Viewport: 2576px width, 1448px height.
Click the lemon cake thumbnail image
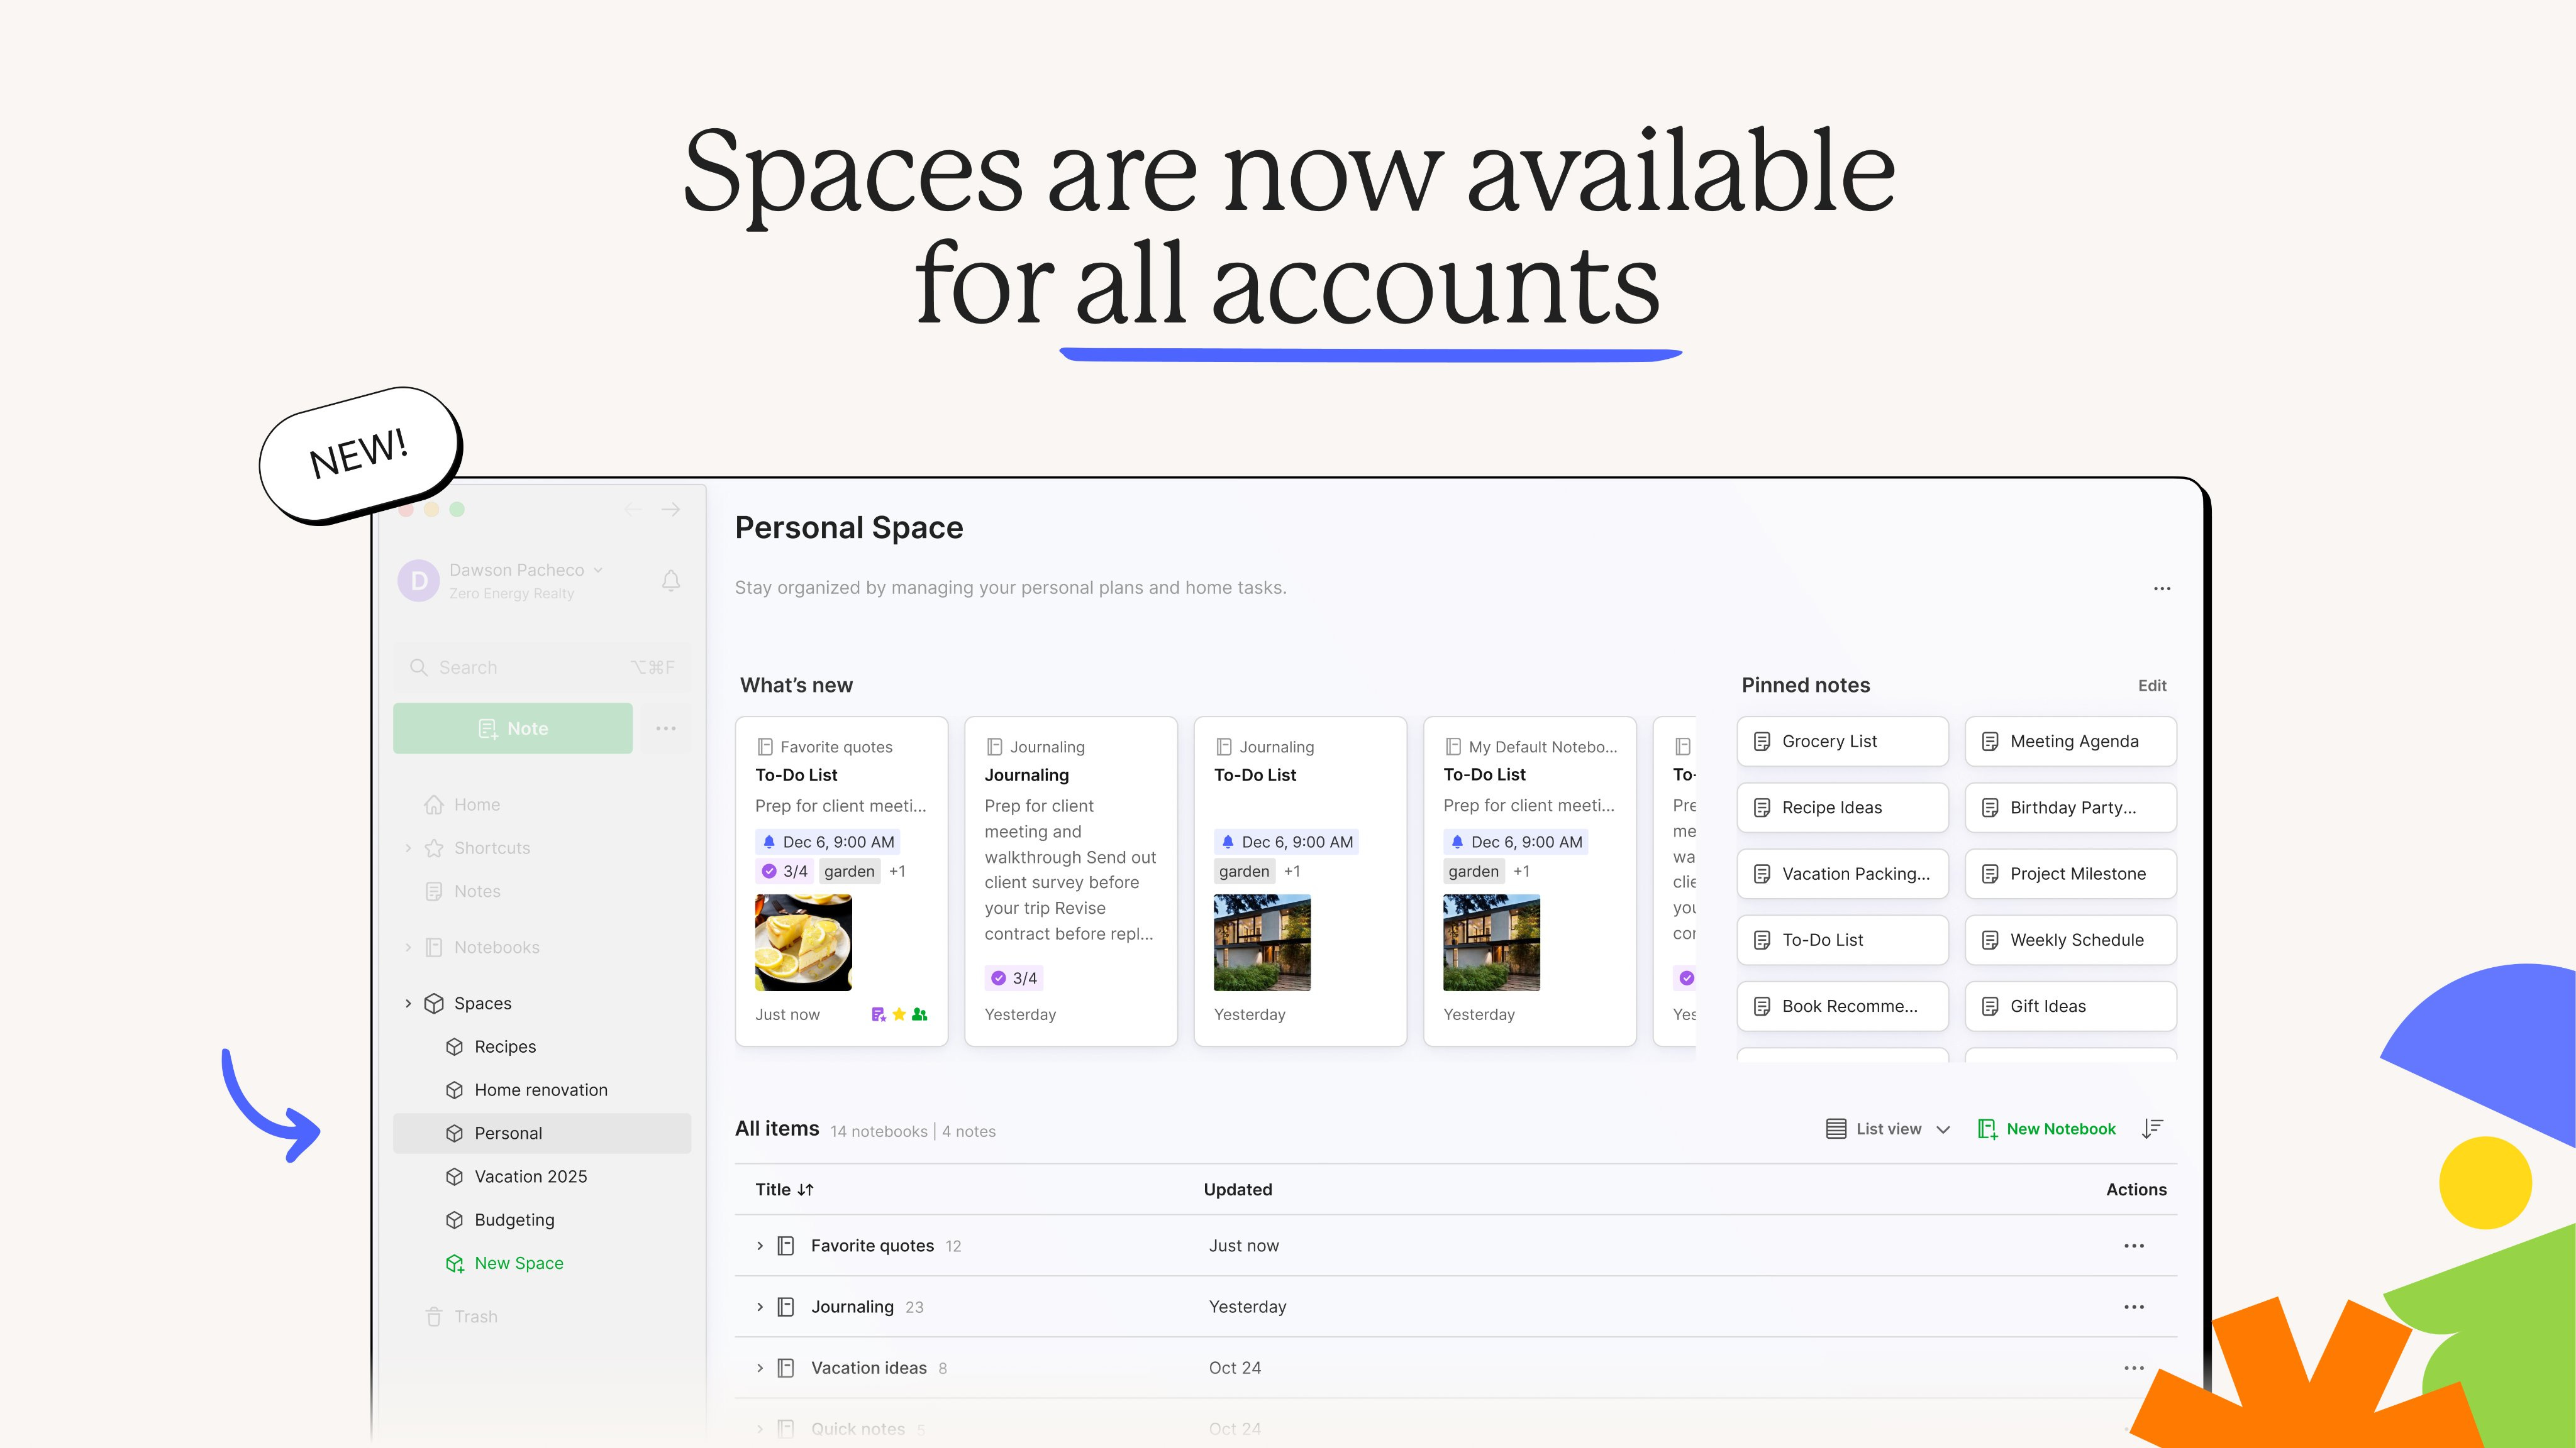coord(803,942)
